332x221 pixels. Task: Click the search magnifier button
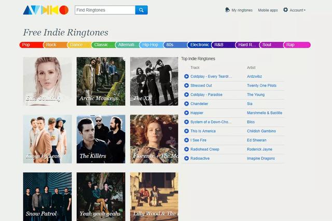click(141, 10)
